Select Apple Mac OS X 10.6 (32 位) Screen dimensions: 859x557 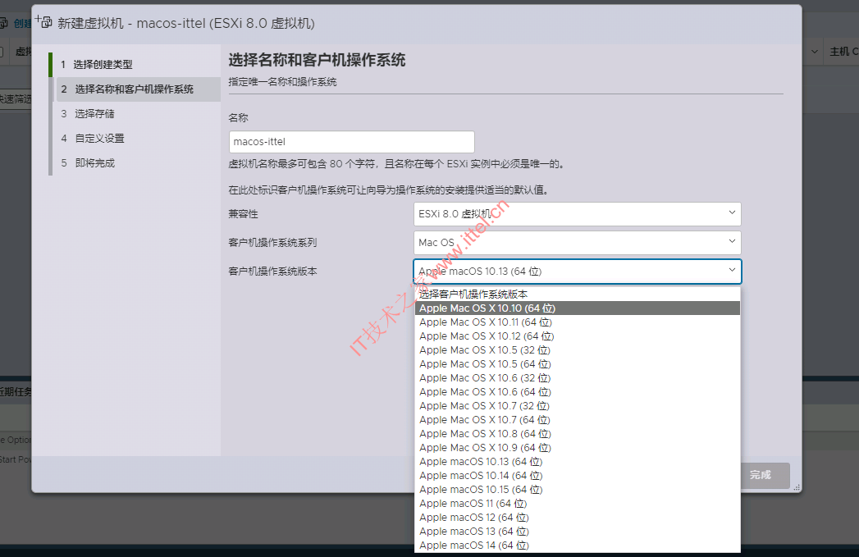click(x=577, y=378)
